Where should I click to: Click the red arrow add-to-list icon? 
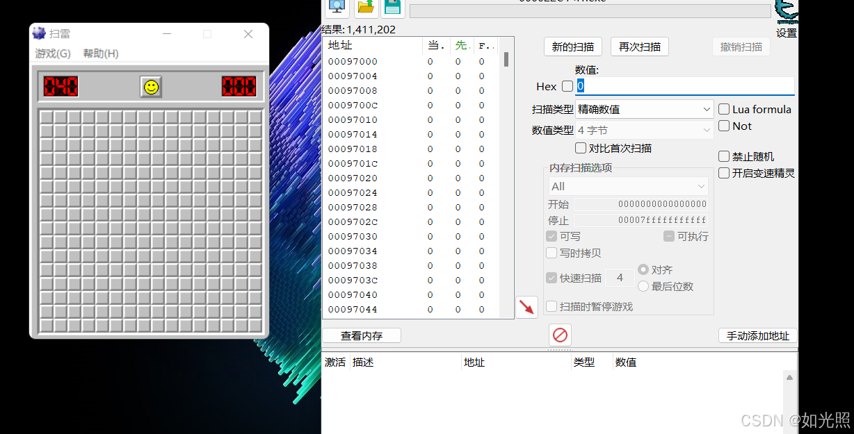[527, 306]
